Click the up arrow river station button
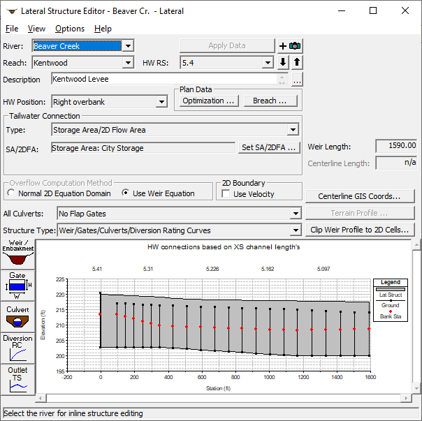422x421 pixels. (x=296, y=62)
